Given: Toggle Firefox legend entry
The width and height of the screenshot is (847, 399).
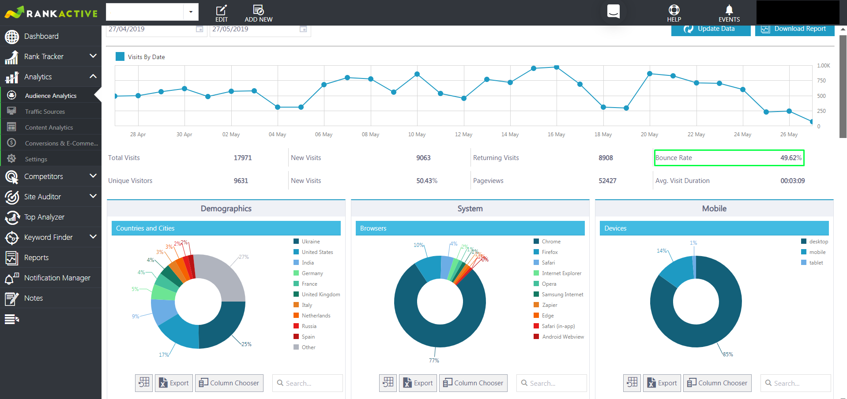Looking at the screenshot, I should pyautogui.click(x=546, y=252).
